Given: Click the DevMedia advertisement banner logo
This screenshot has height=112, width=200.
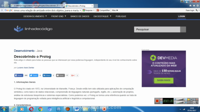Looking at the screenshot, I should click(x=163, y=58).
